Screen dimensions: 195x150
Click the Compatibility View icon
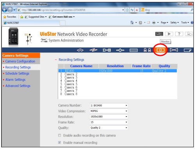pyautogui.click(x=127, y=10)
